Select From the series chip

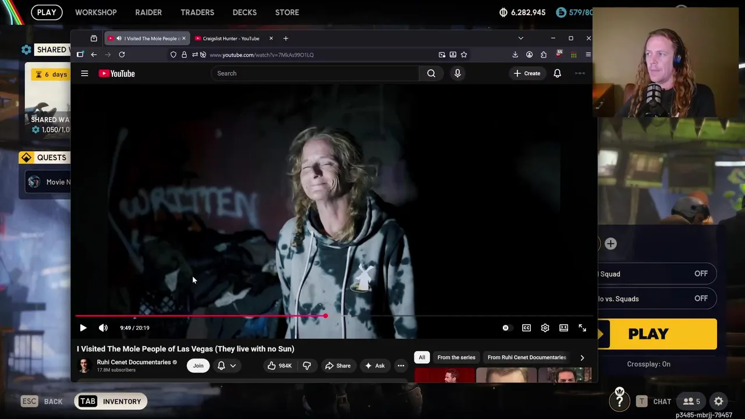pyautogui.click(x=456, y=357)
